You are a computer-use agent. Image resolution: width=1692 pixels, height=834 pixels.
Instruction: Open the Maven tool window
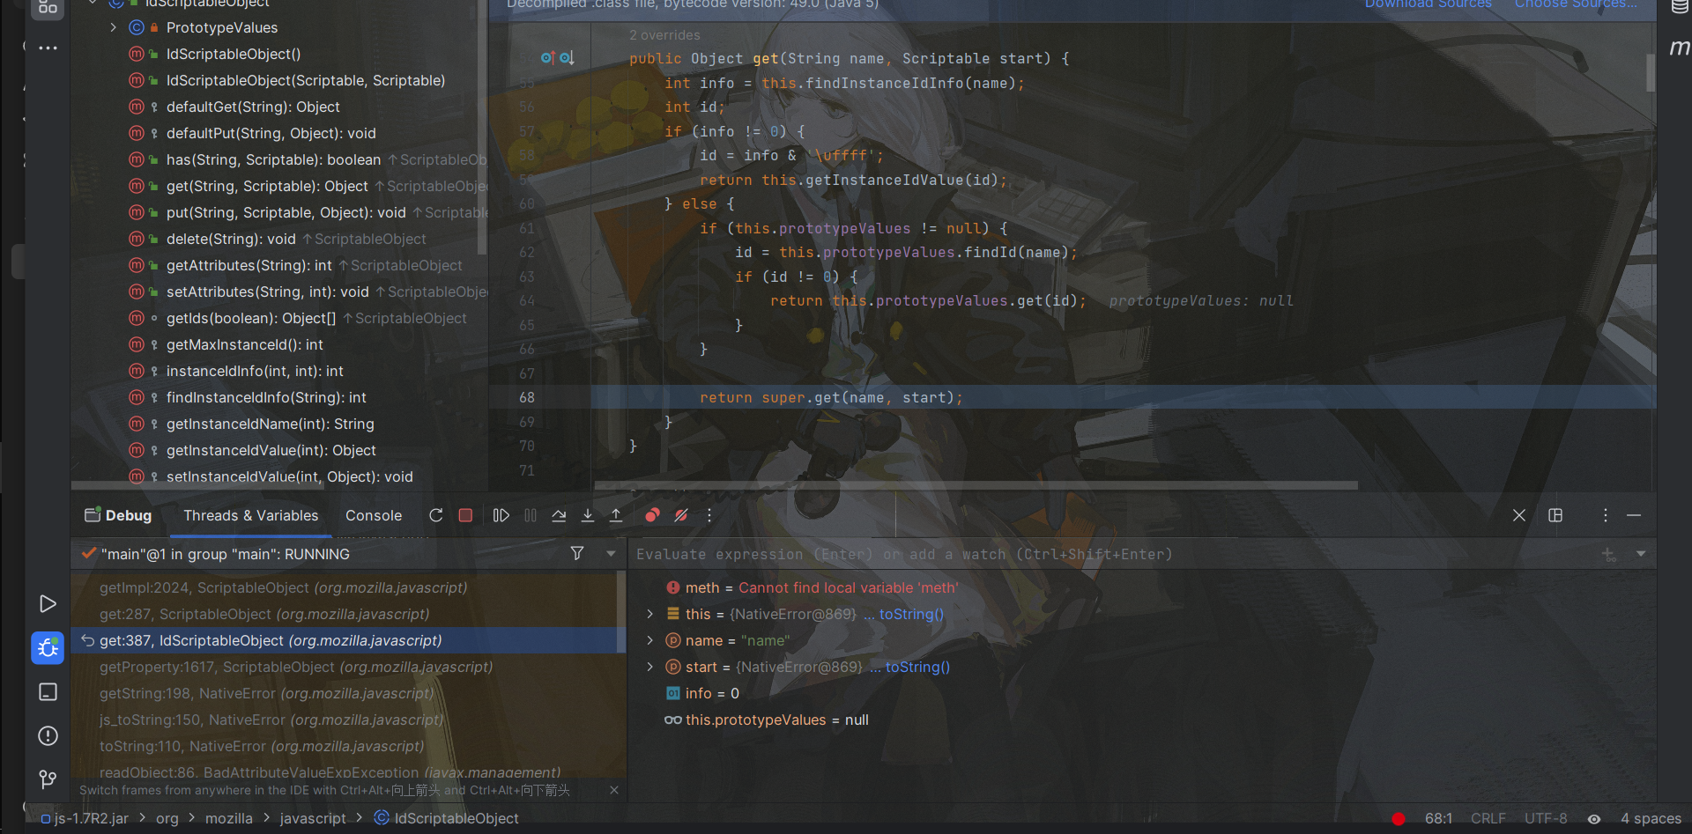1680,48
